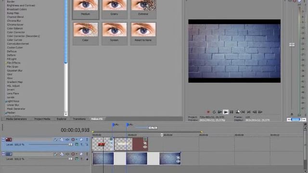Switch to the Explorer tab
The height and width of the screenshot is (173, 308).
(x=62, y=119)
